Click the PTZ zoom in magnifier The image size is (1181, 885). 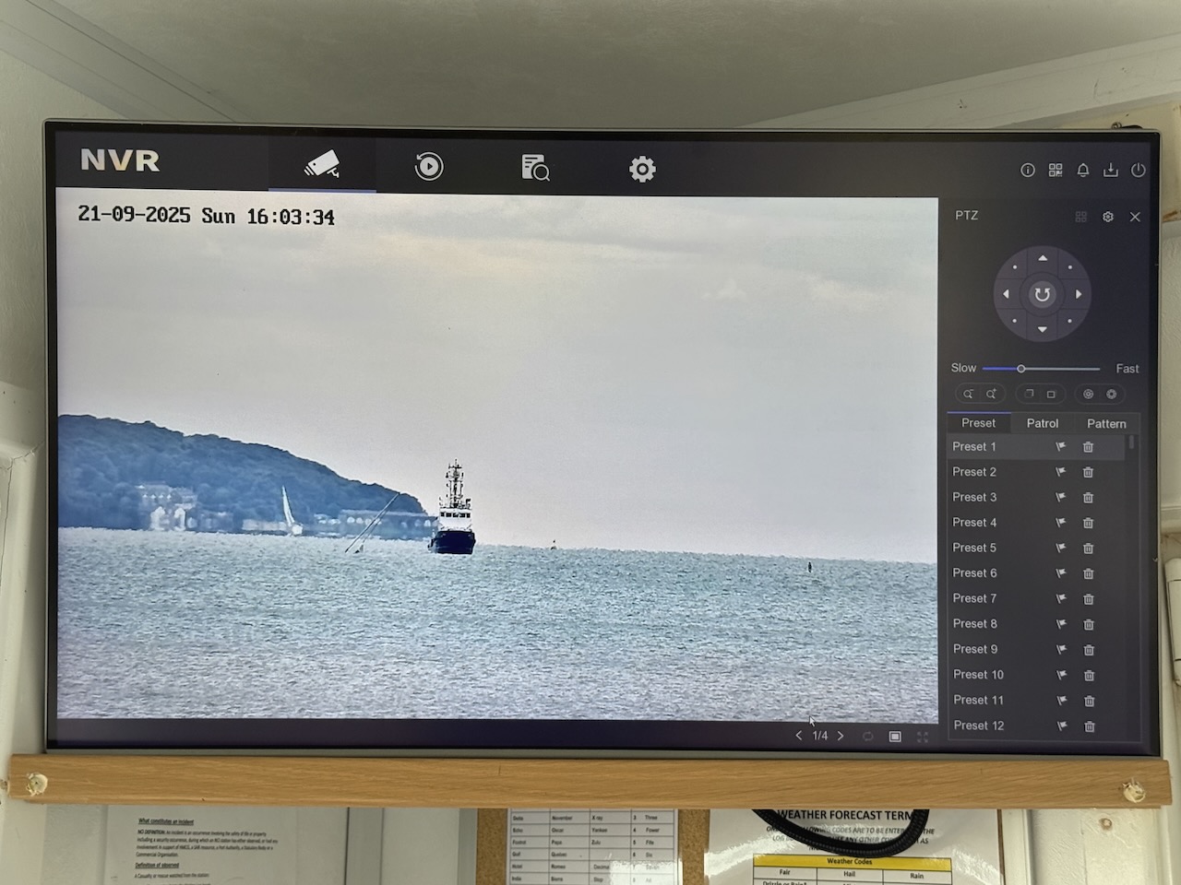pyautogui.click(x=991, y=395)
